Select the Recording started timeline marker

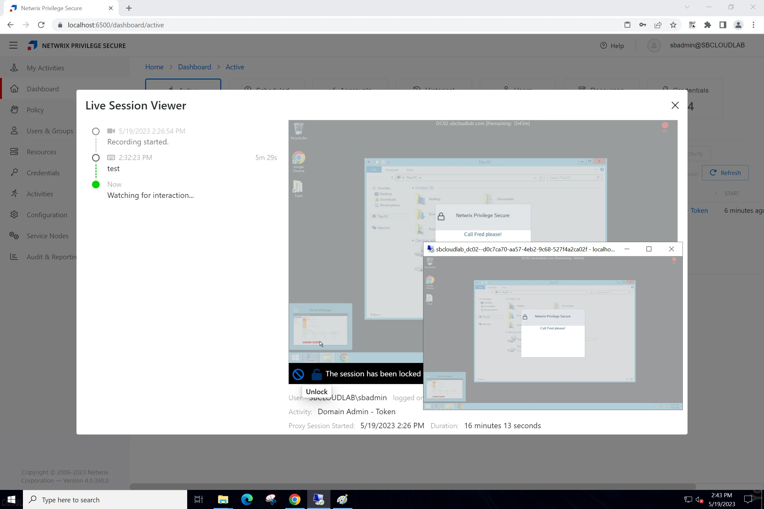95,131
